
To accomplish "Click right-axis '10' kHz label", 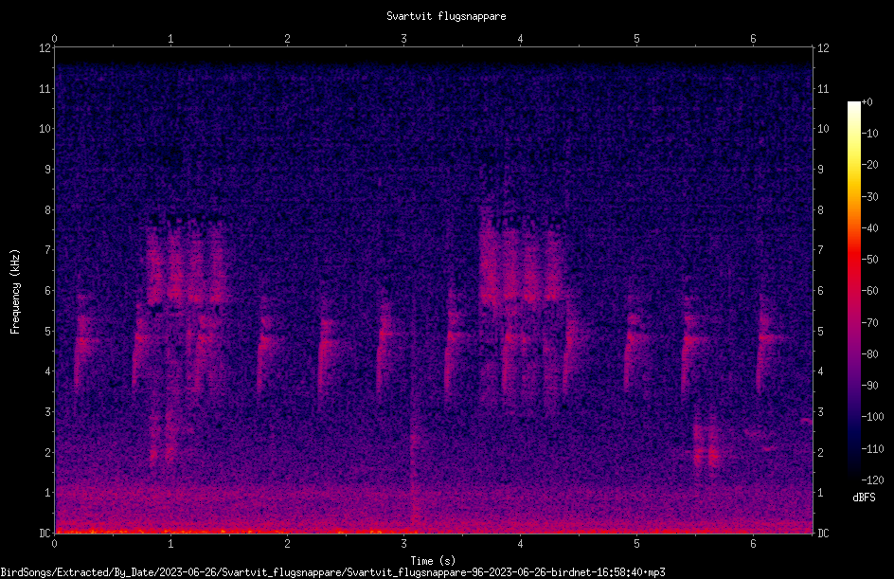I will pyautogui.click(x=823, y=128).
